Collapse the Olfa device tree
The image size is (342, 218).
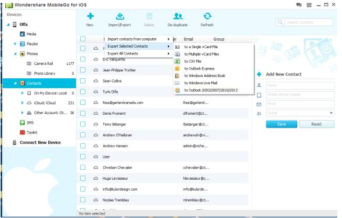(8, 24)
